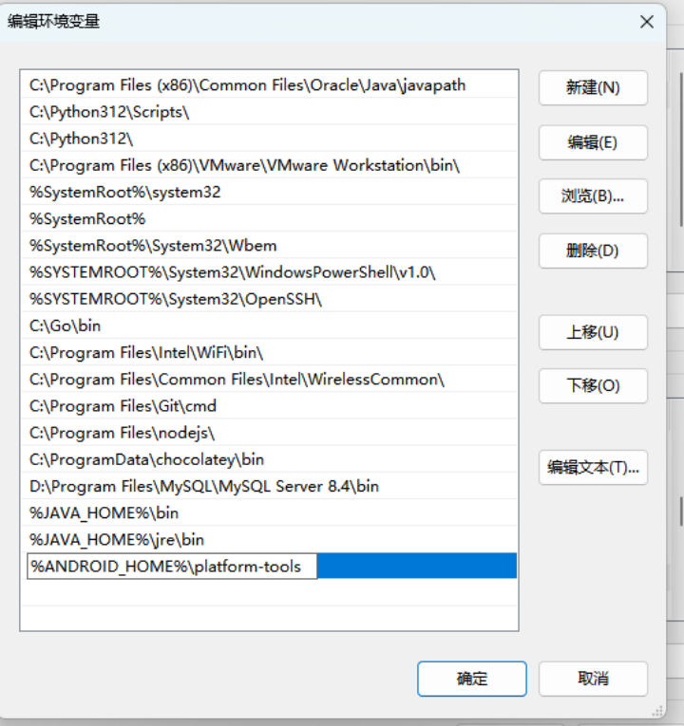
Task: Close the 编辑环境变量 dialog
Action: click(x=646, y=22)
